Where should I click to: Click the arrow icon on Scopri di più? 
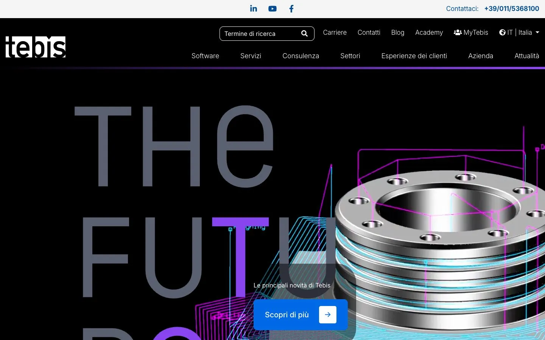tap(328, 315)
